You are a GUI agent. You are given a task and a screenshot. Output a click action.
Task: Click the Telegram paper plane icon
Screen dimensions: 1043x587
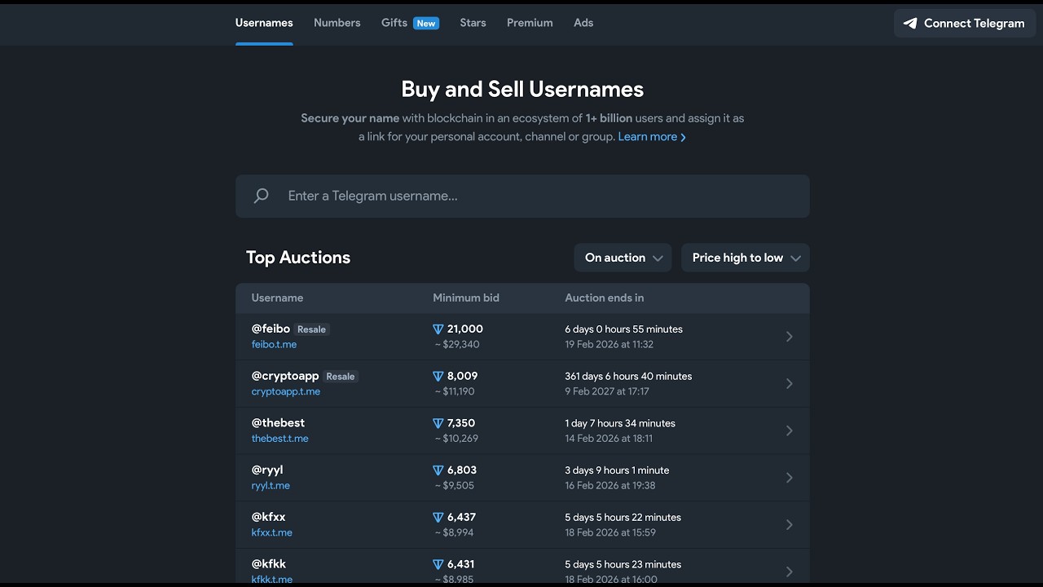[x=910, y=24]
